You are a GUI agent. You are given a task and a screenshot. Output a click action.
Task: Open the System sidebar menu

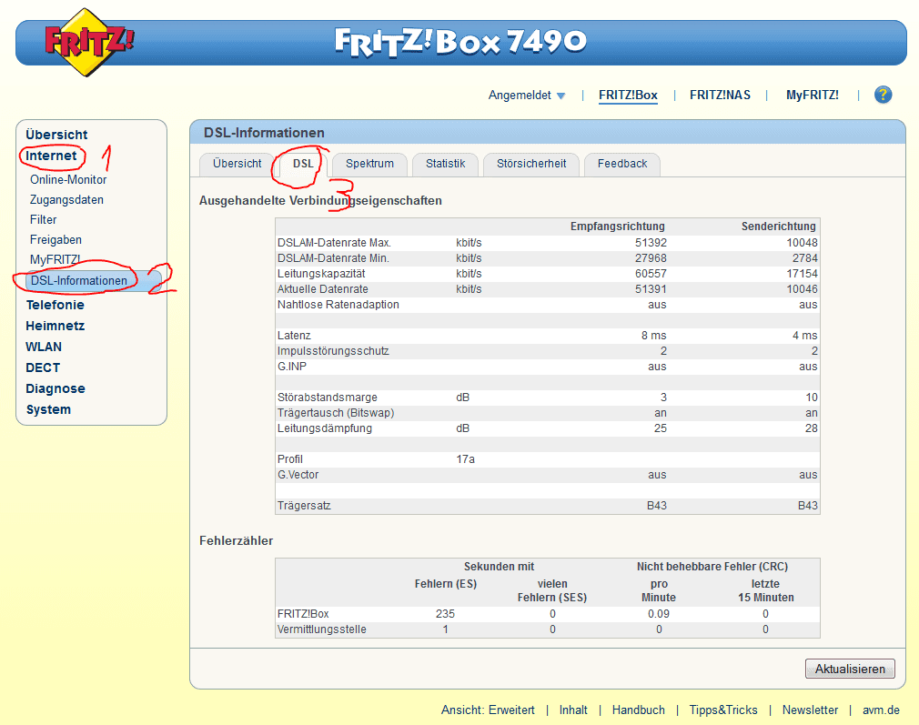click(x=48, y=409)
